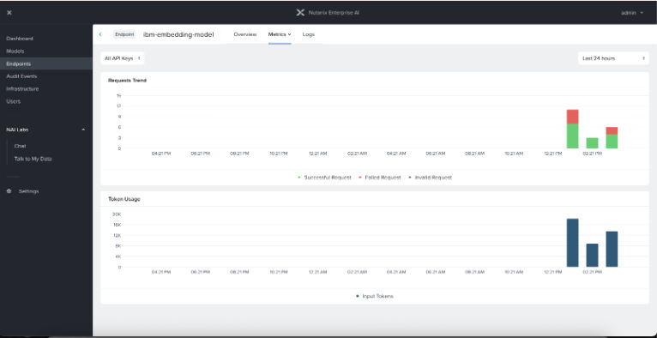Switch to the Overview tab
Screen dimensions: 657x338
pos(245,34)
